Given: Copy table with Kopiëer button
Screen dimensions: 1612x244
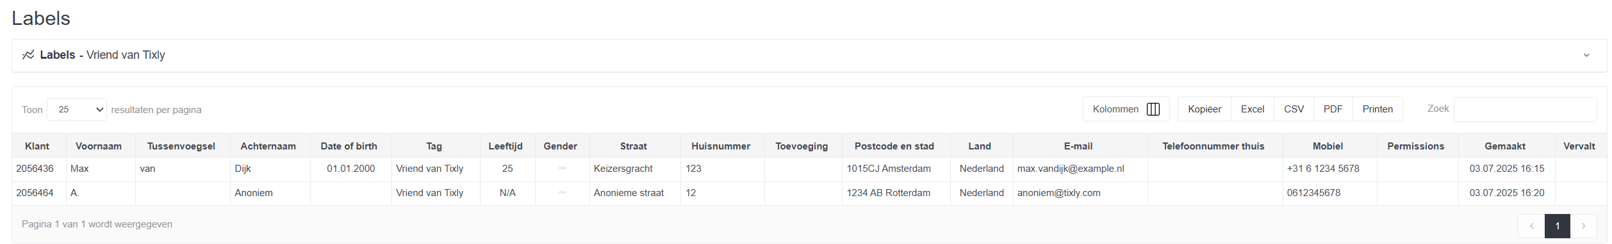Looking at the screenshot, I should [x=1205, y=109].
